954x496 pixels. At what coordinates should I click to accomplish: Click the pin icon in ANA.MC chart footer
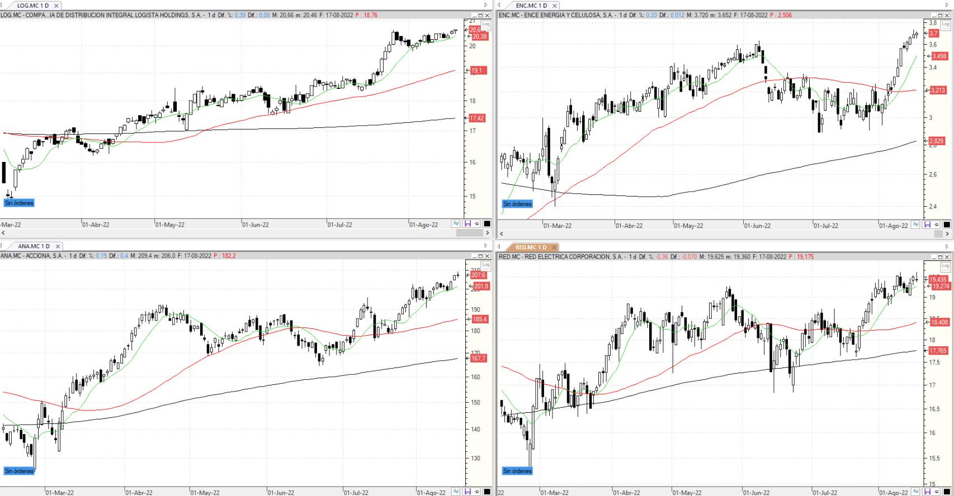pyautogui.click(x=477, y=492)
